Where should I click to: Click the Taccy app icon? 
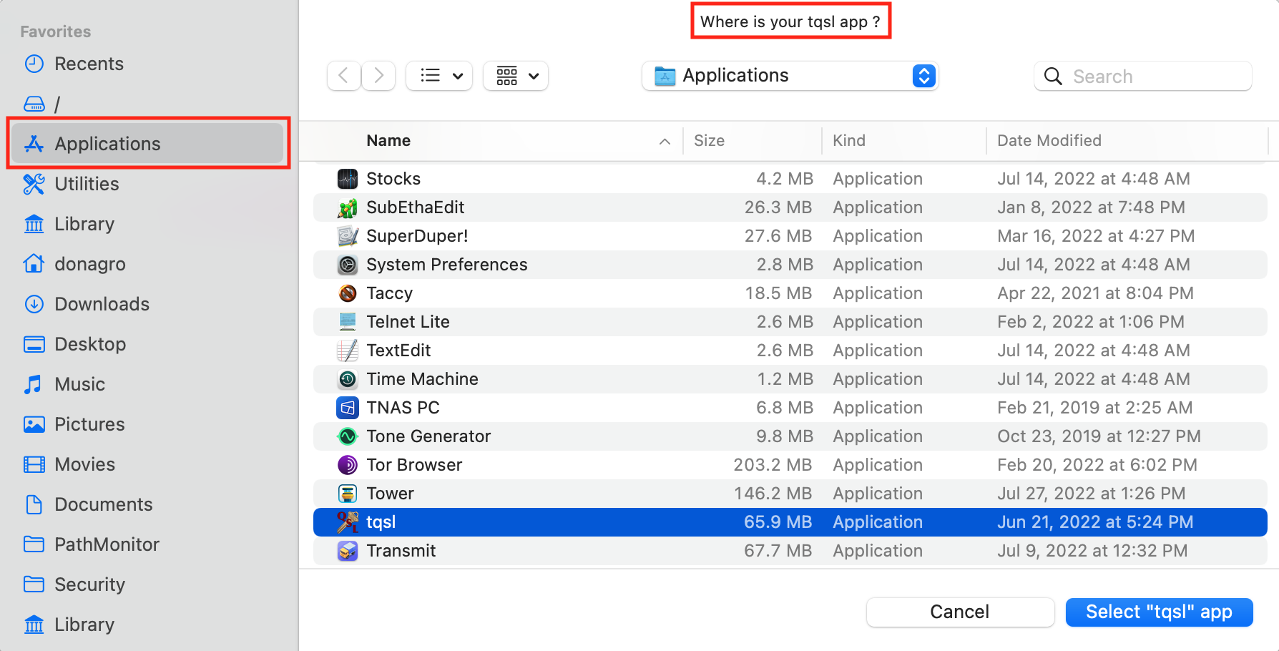point(348,293)
